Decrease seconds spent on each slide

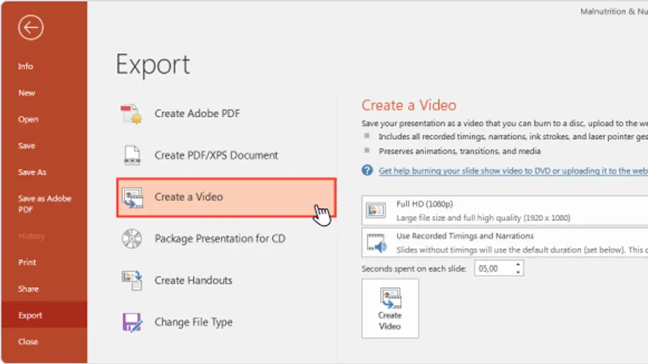[x=518, y=272]
